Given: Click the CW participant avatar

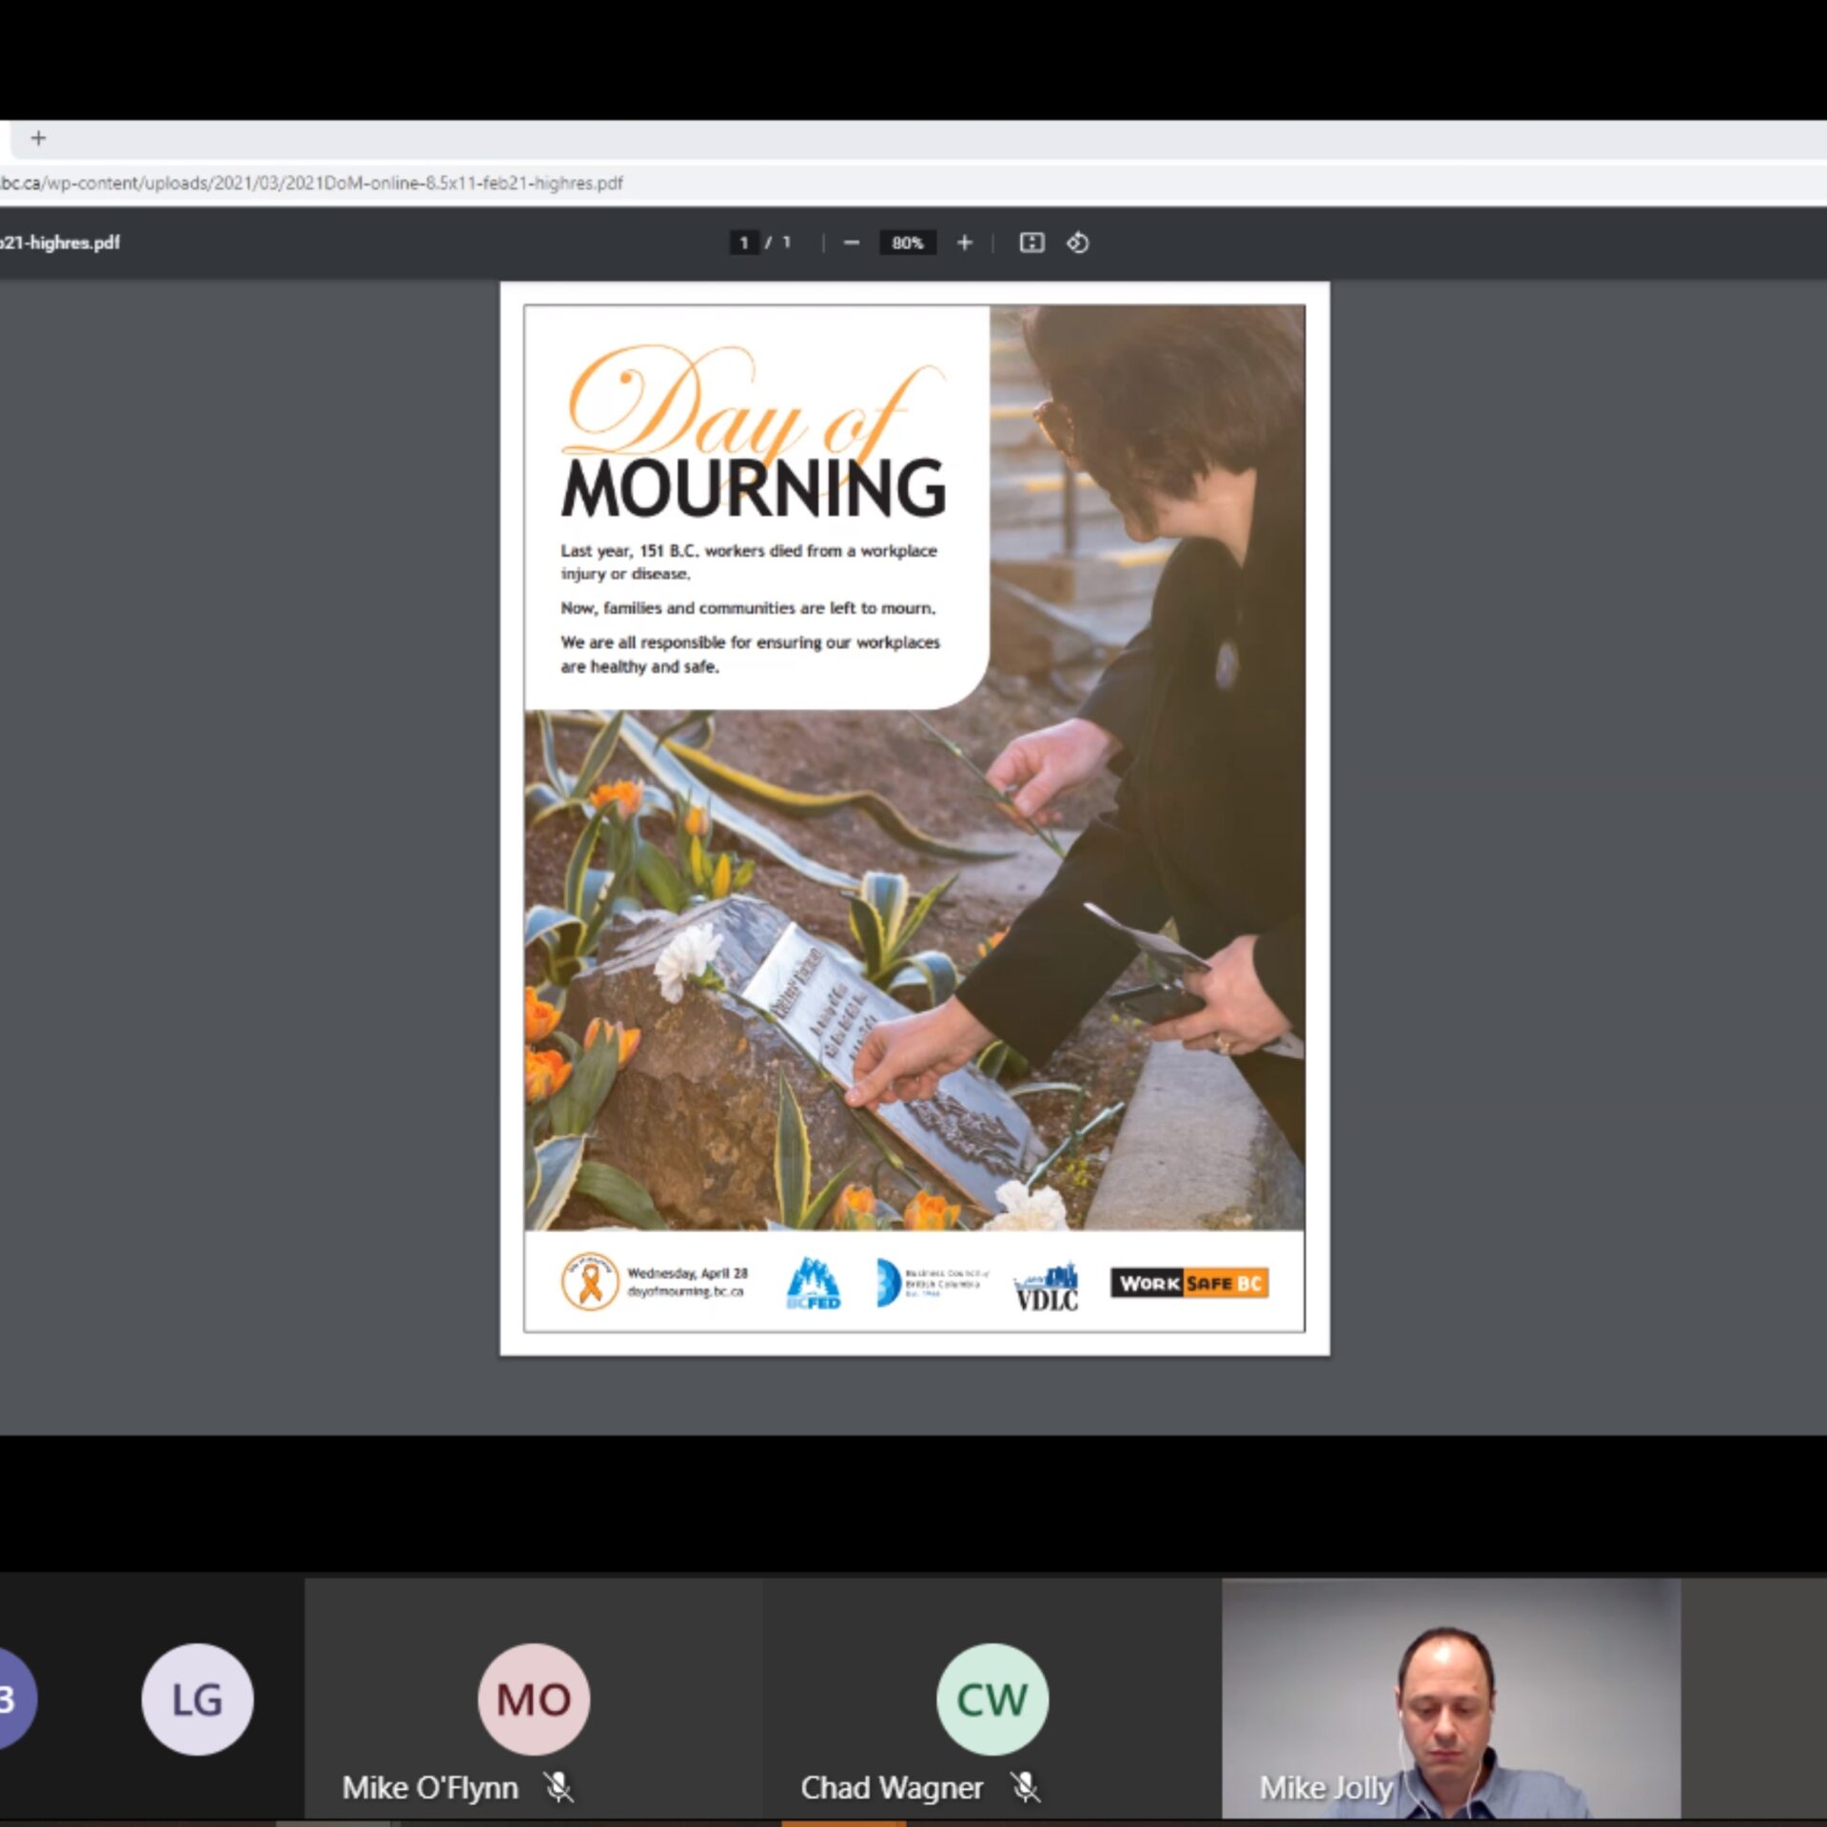Looking at the screenshot, I should click(992, 1699).
